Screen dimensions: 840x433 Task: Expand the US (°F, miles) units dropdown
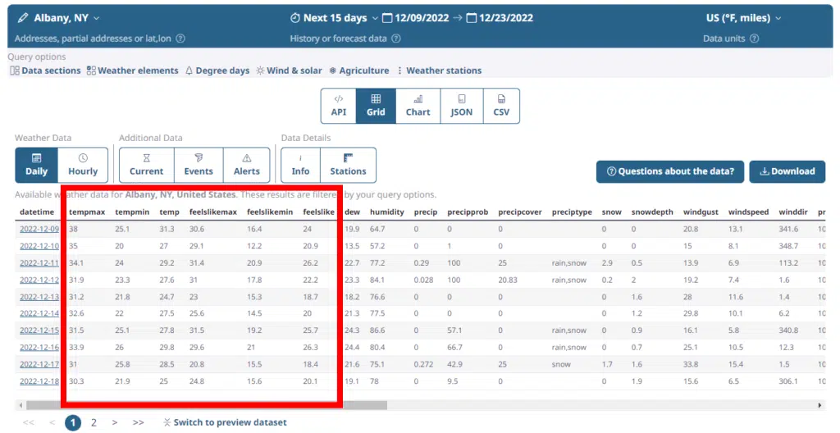click(778, 18)
